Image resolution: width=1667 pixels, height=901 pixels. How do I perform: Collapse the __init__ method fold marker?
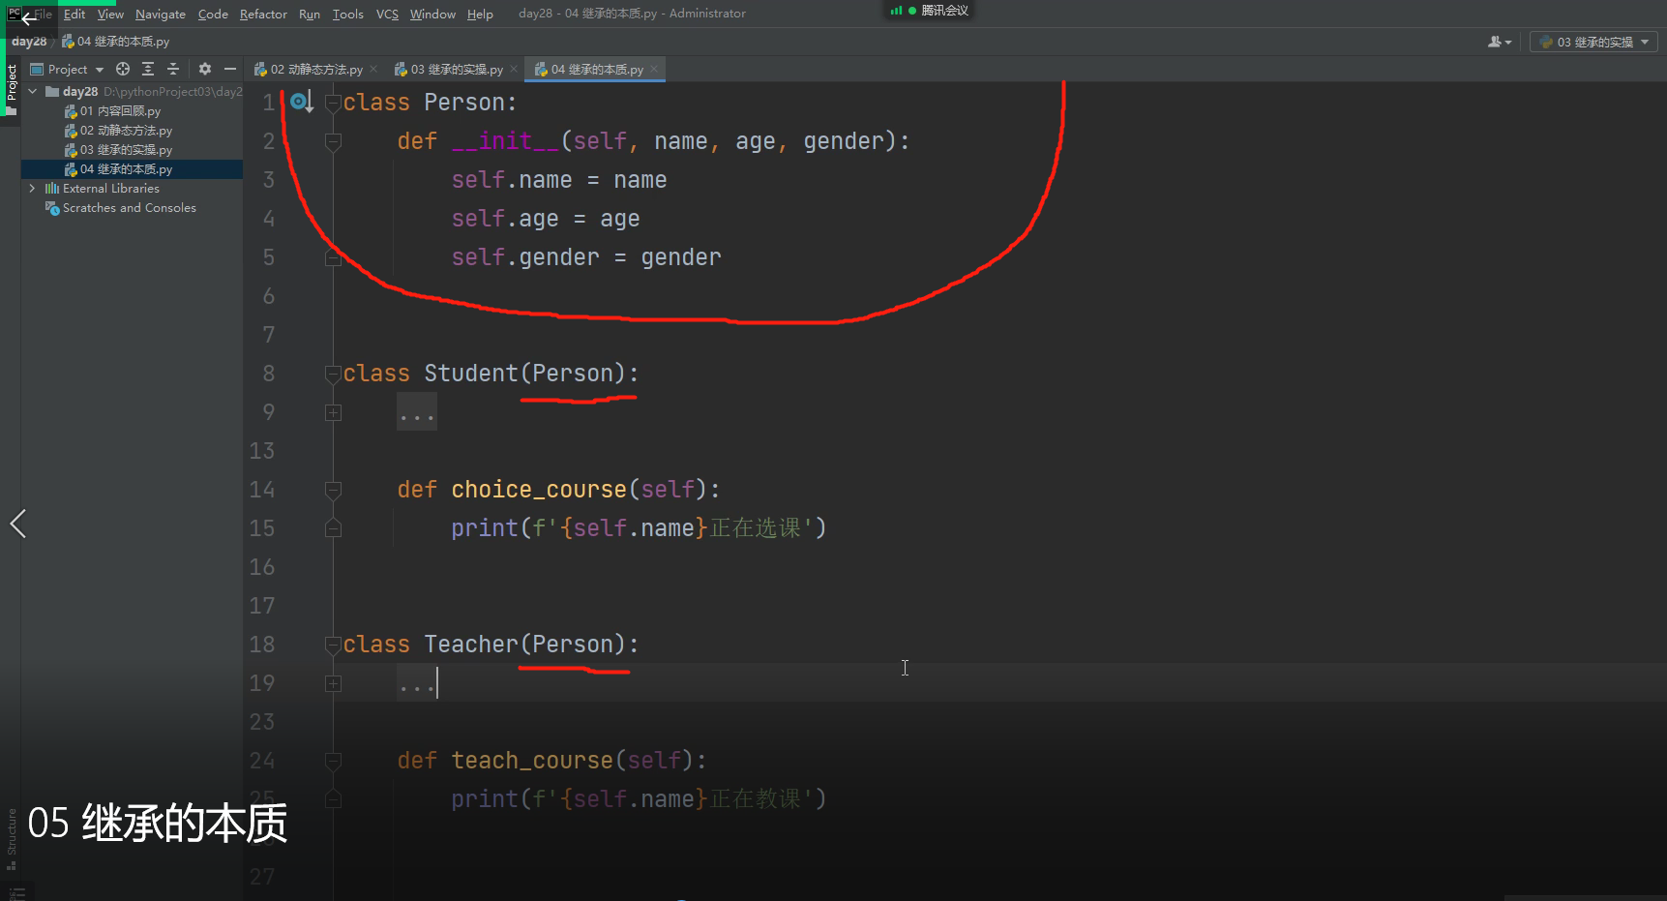(333, 141)
